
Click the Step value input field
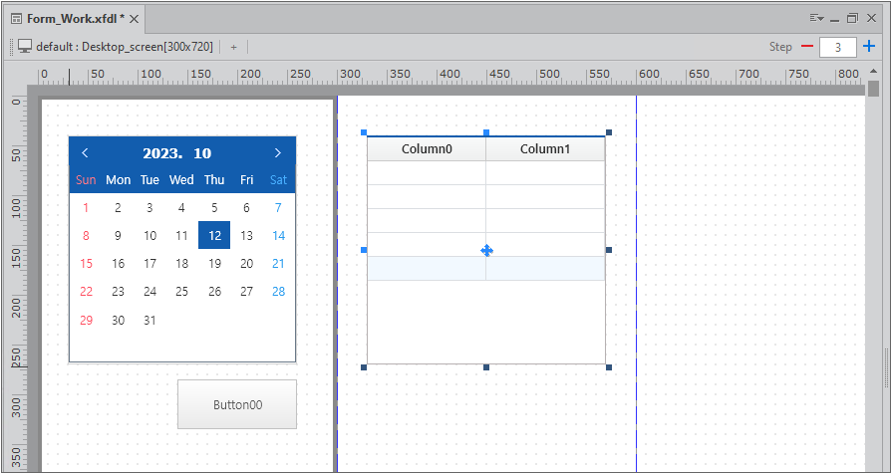click(837, 47)
